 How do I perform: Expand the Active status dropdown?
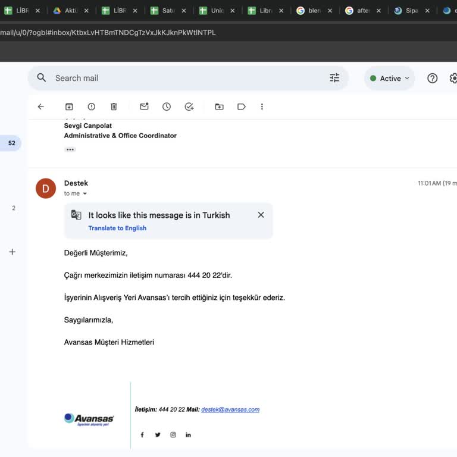point(390,78)
